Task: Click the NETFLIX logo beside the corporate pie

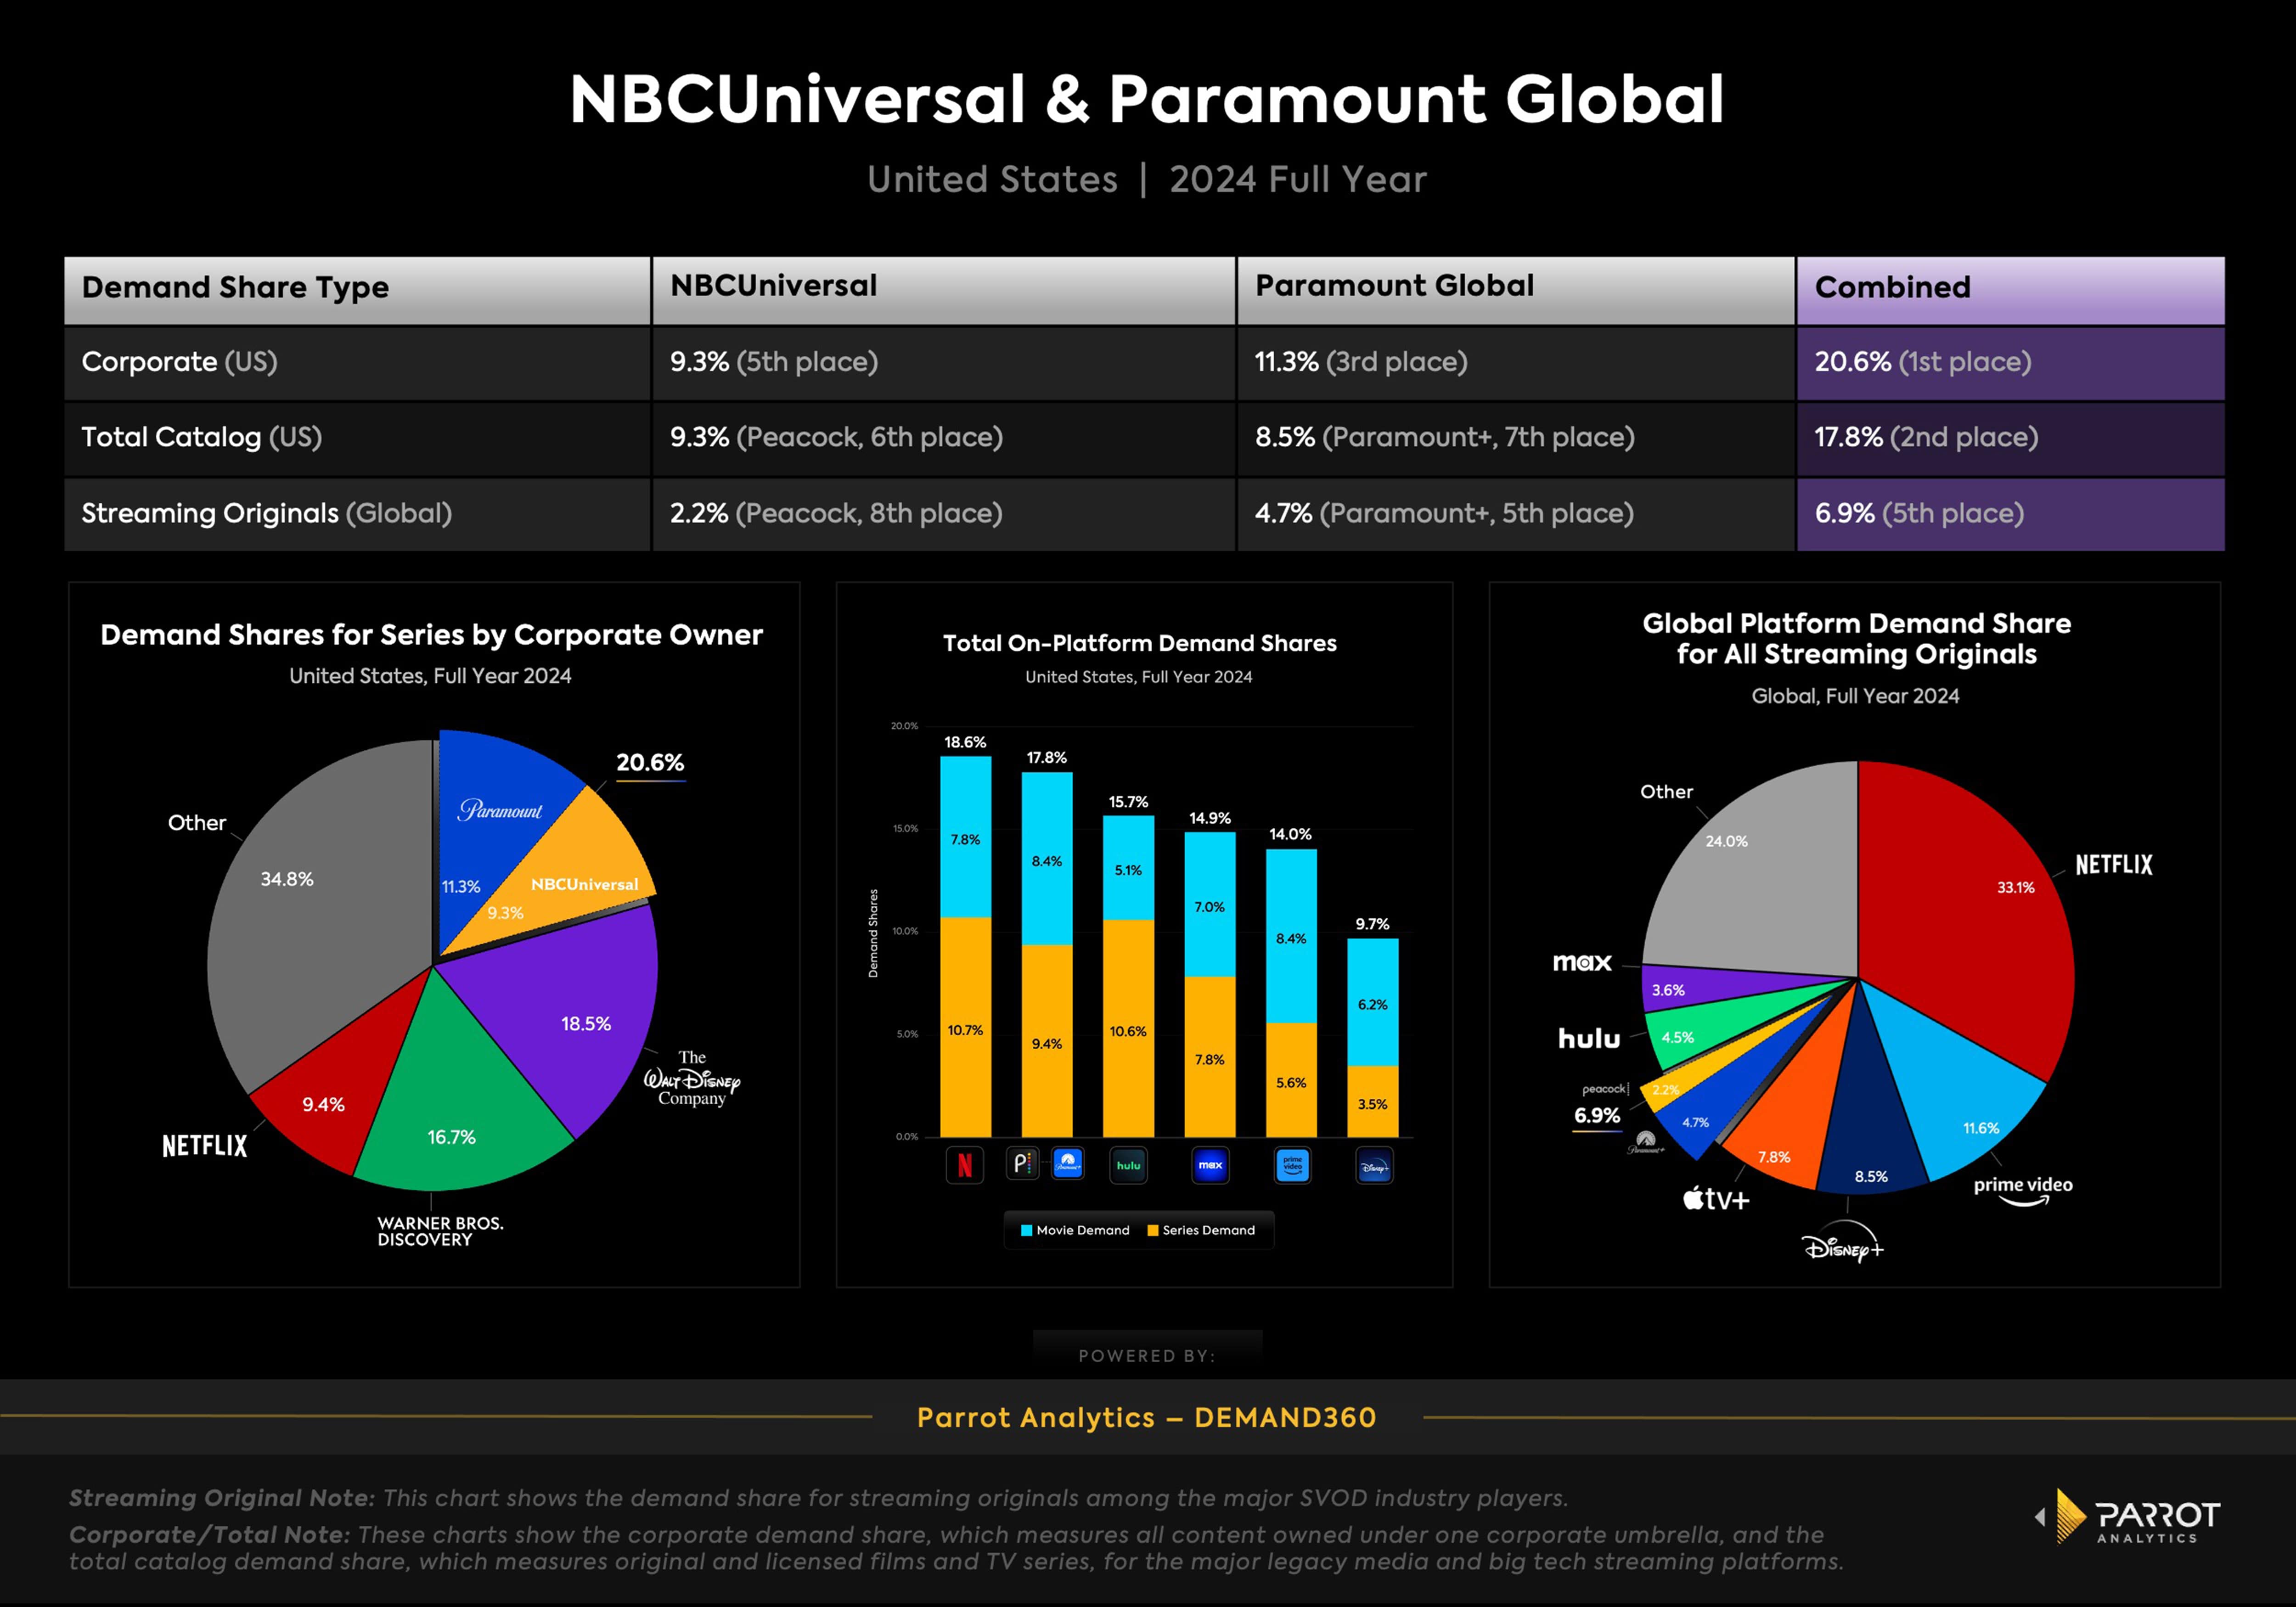Action: coord(205,1146)
